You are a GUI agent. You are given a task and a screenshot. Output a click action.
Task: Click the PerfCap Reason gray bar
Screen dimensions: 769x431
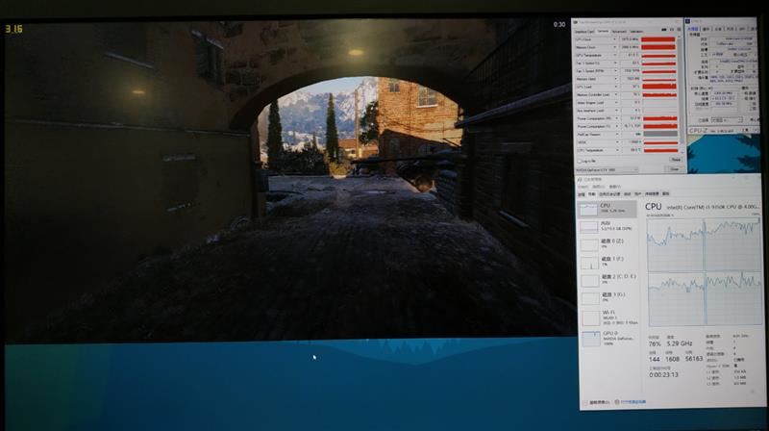click(x=660, y=135)
